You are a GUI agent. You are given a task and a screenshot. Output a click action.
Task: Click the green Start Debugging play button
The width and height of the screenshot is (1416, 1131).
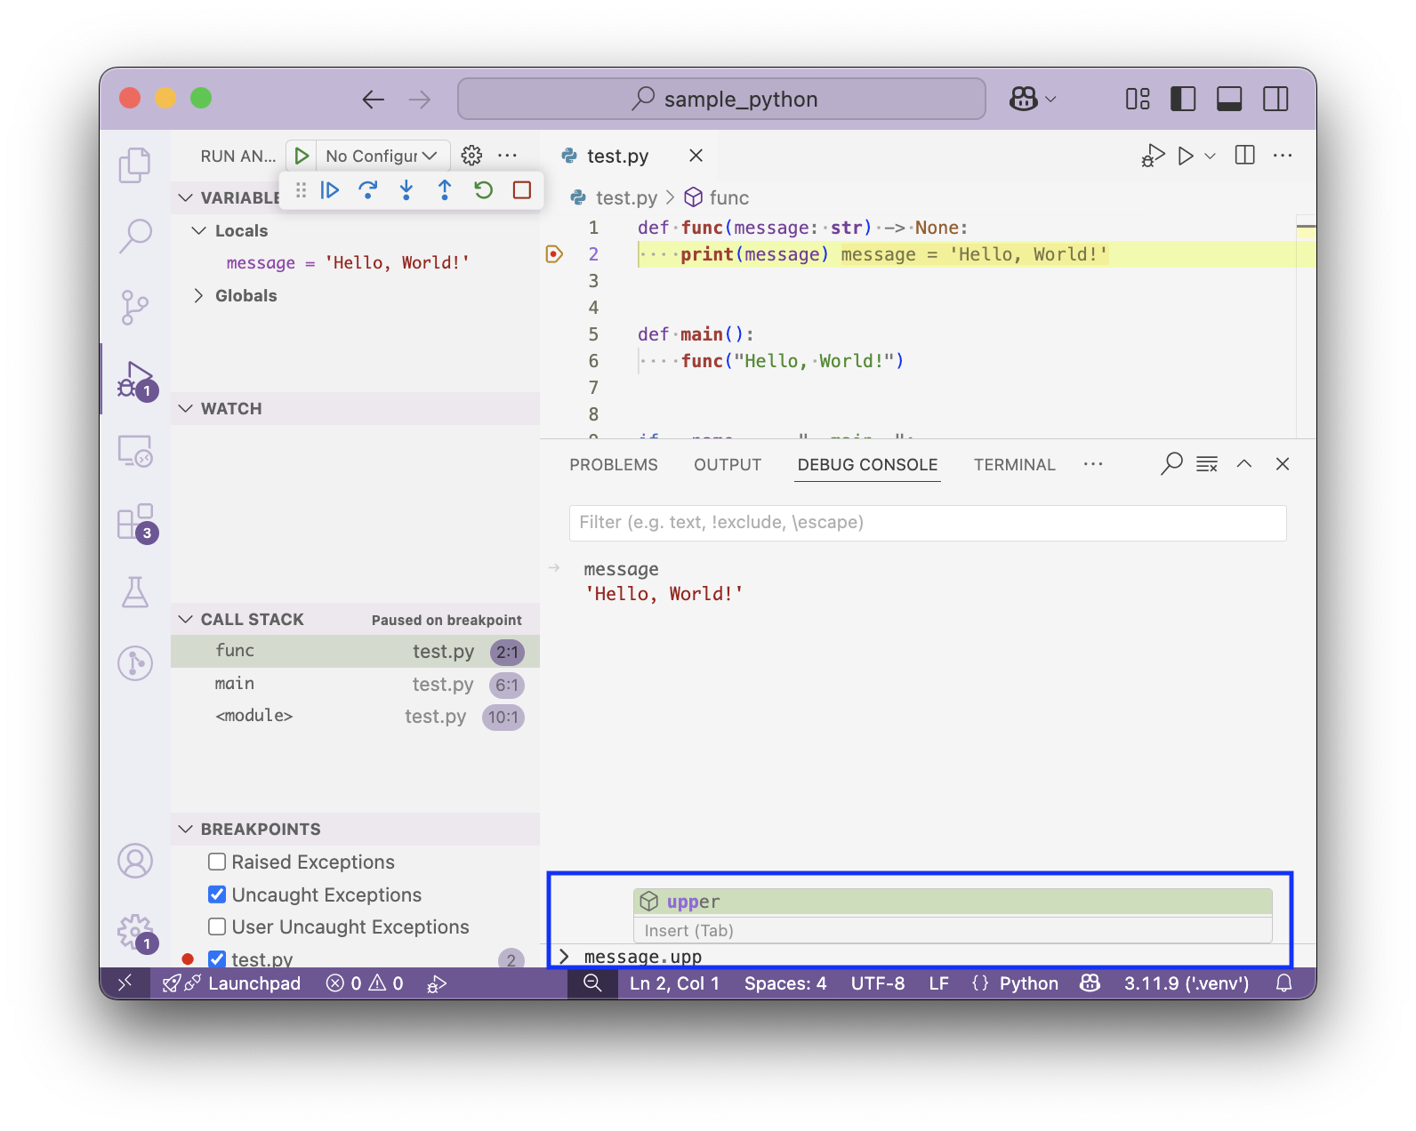click(302, 156)
